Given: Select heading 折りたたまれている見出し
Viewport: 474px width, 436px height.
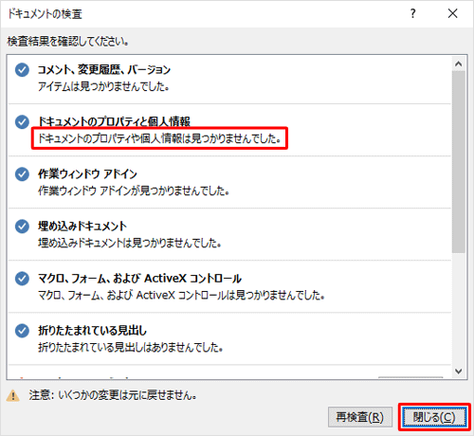Looking at the screenshot, I should click(92, 331).
